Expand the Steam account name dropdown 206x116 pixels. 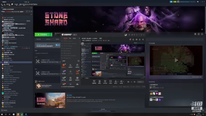point(188,2)
